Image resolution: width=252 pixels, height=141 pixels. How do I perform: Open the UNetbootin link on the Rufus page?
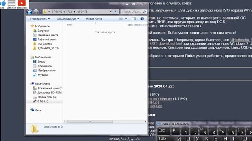coord(240,40)
